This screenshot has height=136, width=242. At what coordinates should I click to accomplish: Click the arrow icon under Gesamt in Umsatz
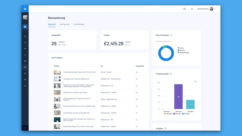127,45
